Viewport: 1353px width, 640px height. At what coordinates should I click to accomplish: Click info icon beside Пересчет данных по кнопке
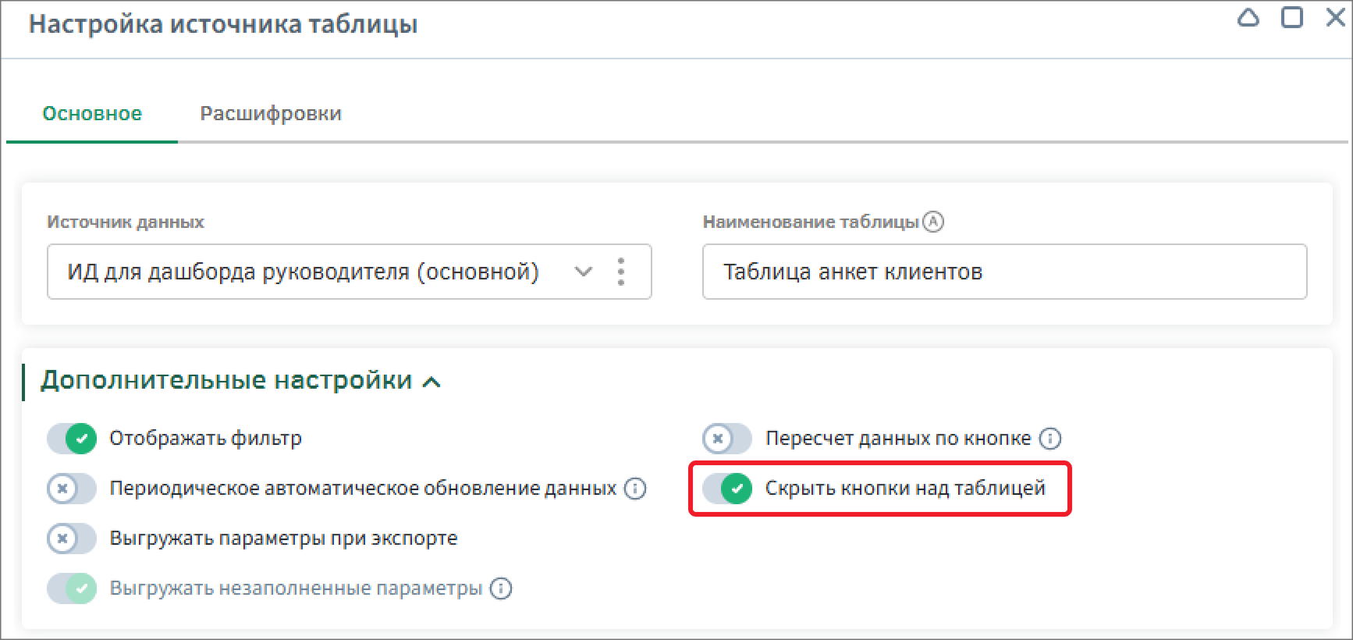[x=1050, y=439]
